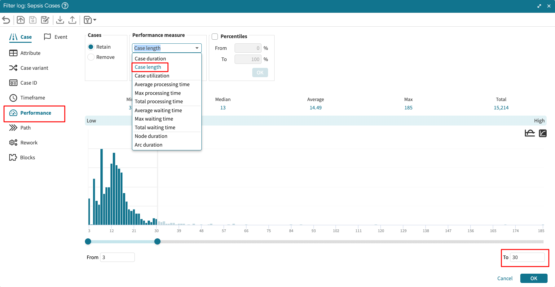Click the upload filter icon
The width and height of the screenshot is (555, 287).
click(x=72, y=20)
